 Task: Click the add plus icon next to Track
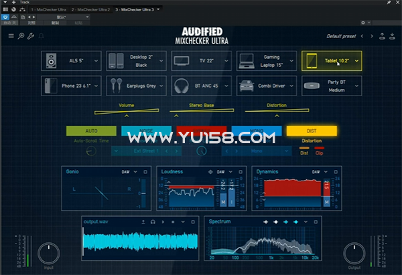click(x=14, y=2)
